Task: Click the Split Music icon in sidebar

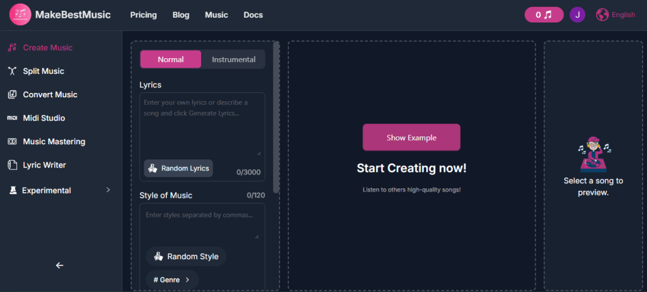Action: click(x=12, y=71)
